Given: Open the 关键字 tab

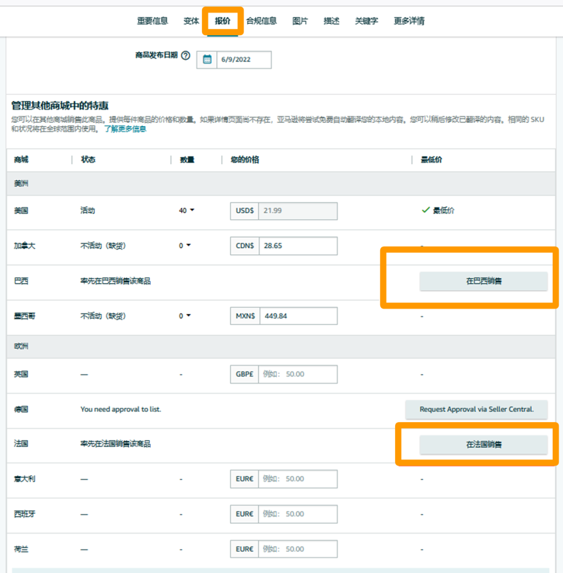Looking at the screenshot, I should pyautogui.click(x=366, y=21).
